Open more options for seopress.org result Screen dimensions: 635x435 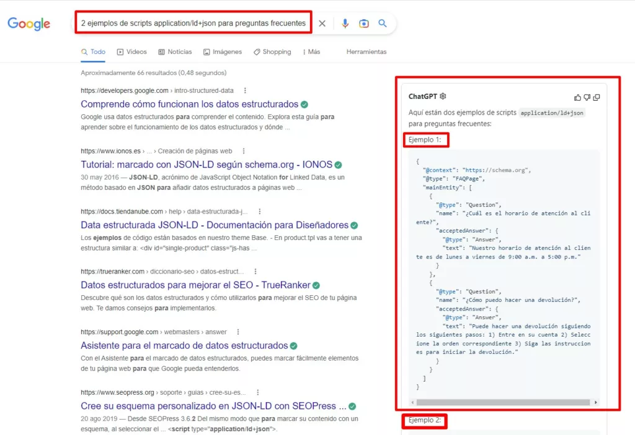(257, 392)
